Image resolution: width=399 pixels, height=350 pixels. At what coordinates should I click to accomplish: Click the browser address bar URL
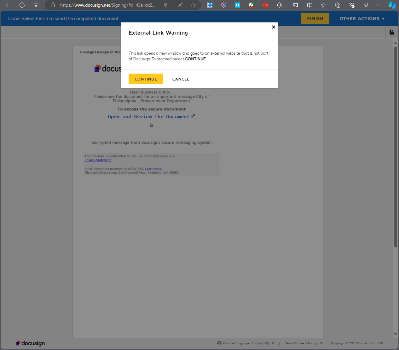(x=108, y=5)
